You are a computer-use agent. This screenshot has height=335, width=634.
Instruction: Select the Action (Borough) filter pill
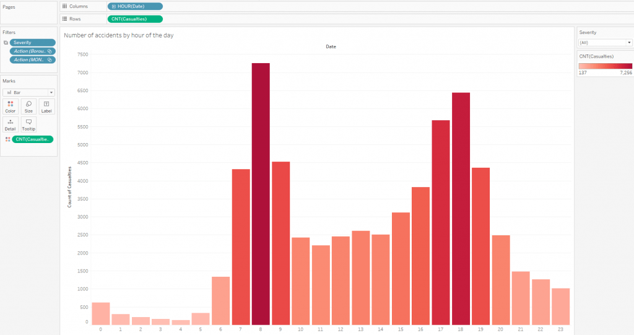coord(32,51)
